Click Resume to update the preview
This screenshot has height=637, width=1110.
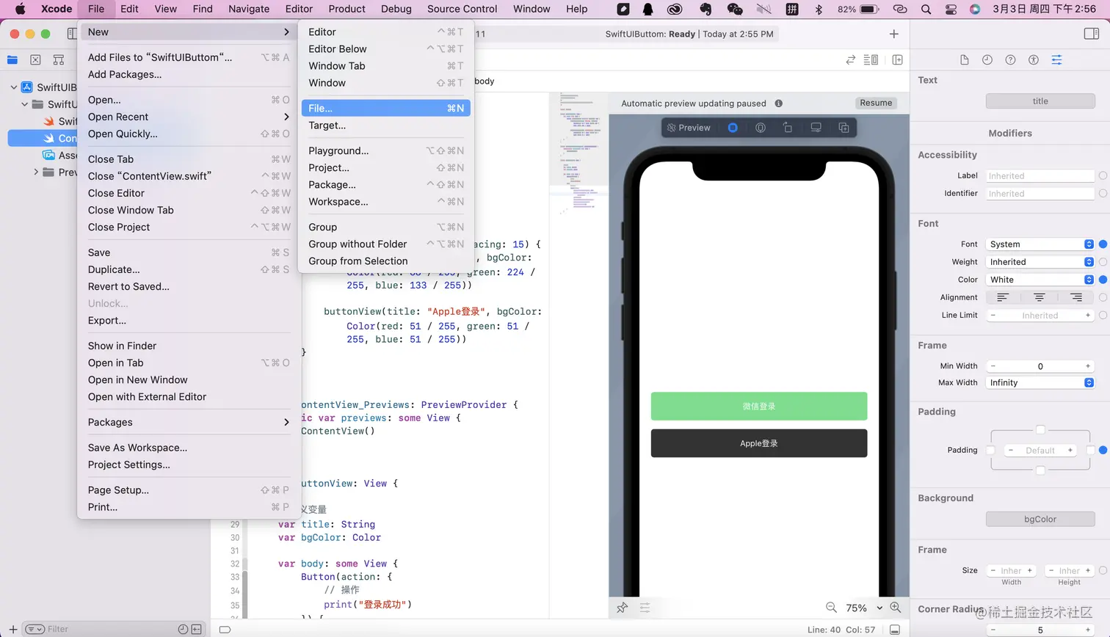875,103
